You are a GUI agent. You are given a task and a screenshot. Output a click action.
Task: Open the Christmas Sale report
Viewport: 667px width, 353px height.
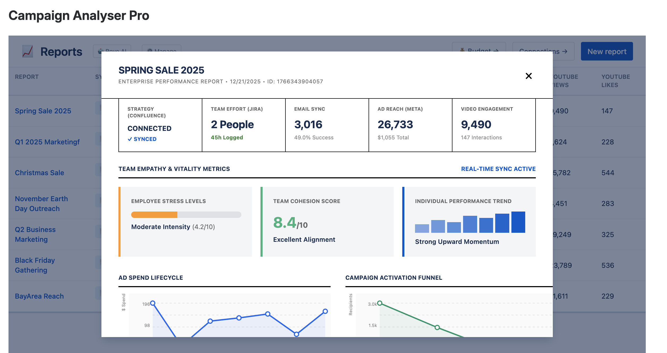coord(39,173)
